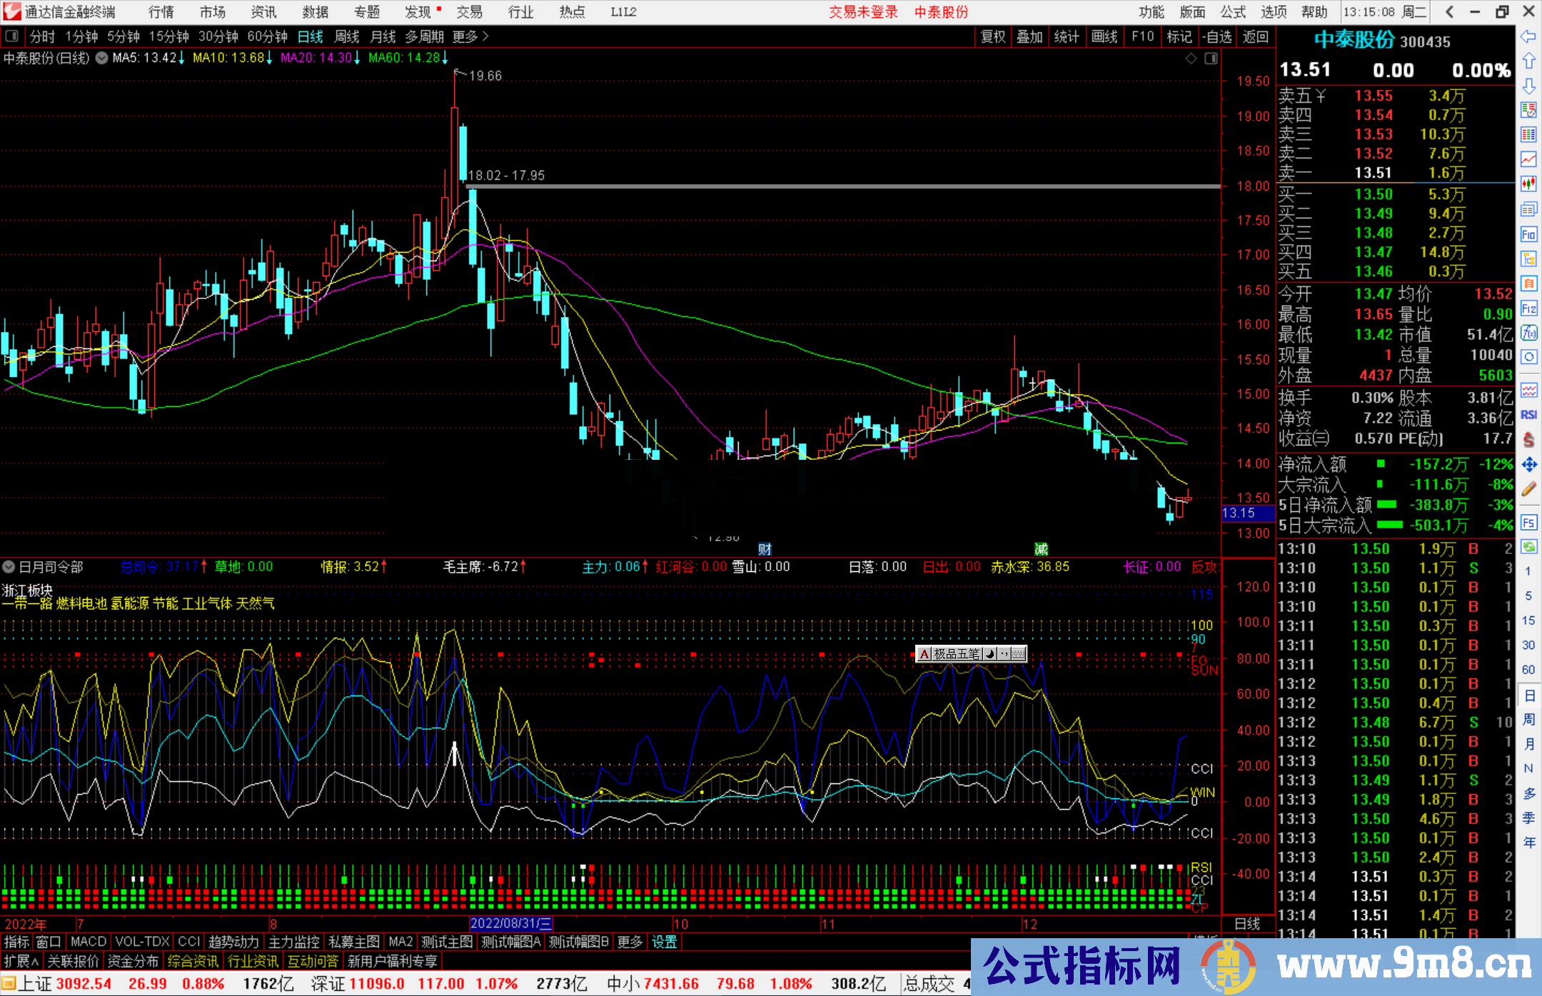The height and width of the screenshot is (996, 1542).
Task: Toggle the side panel icon at chart top-right
Action: (x=1211, y=59)
